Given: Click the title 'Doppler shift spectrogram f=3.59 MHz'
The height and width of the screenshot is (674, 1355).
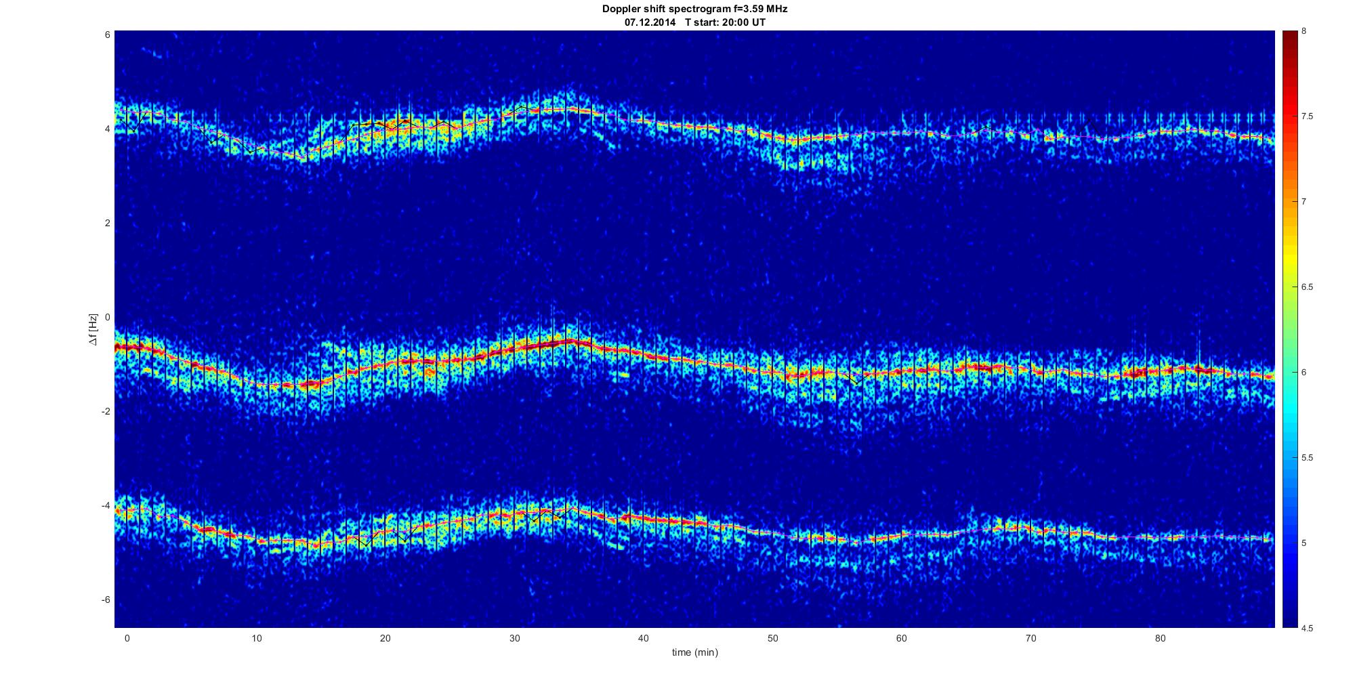Looking at the screenshot, I should [x=695, y=9].
